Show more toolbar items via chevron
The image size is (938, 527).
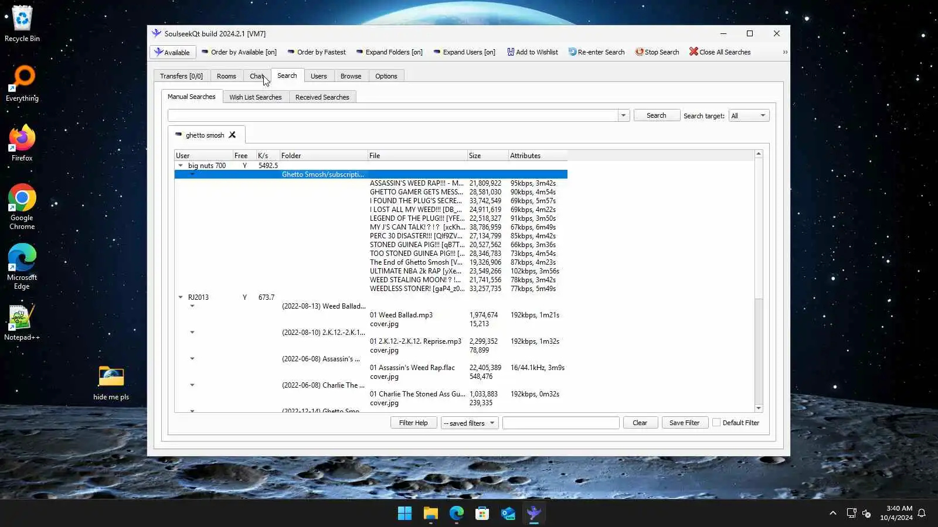point(785,52)
